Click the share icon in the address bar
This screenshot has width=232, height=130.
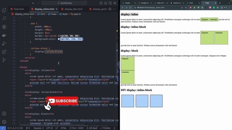(182, 8)
